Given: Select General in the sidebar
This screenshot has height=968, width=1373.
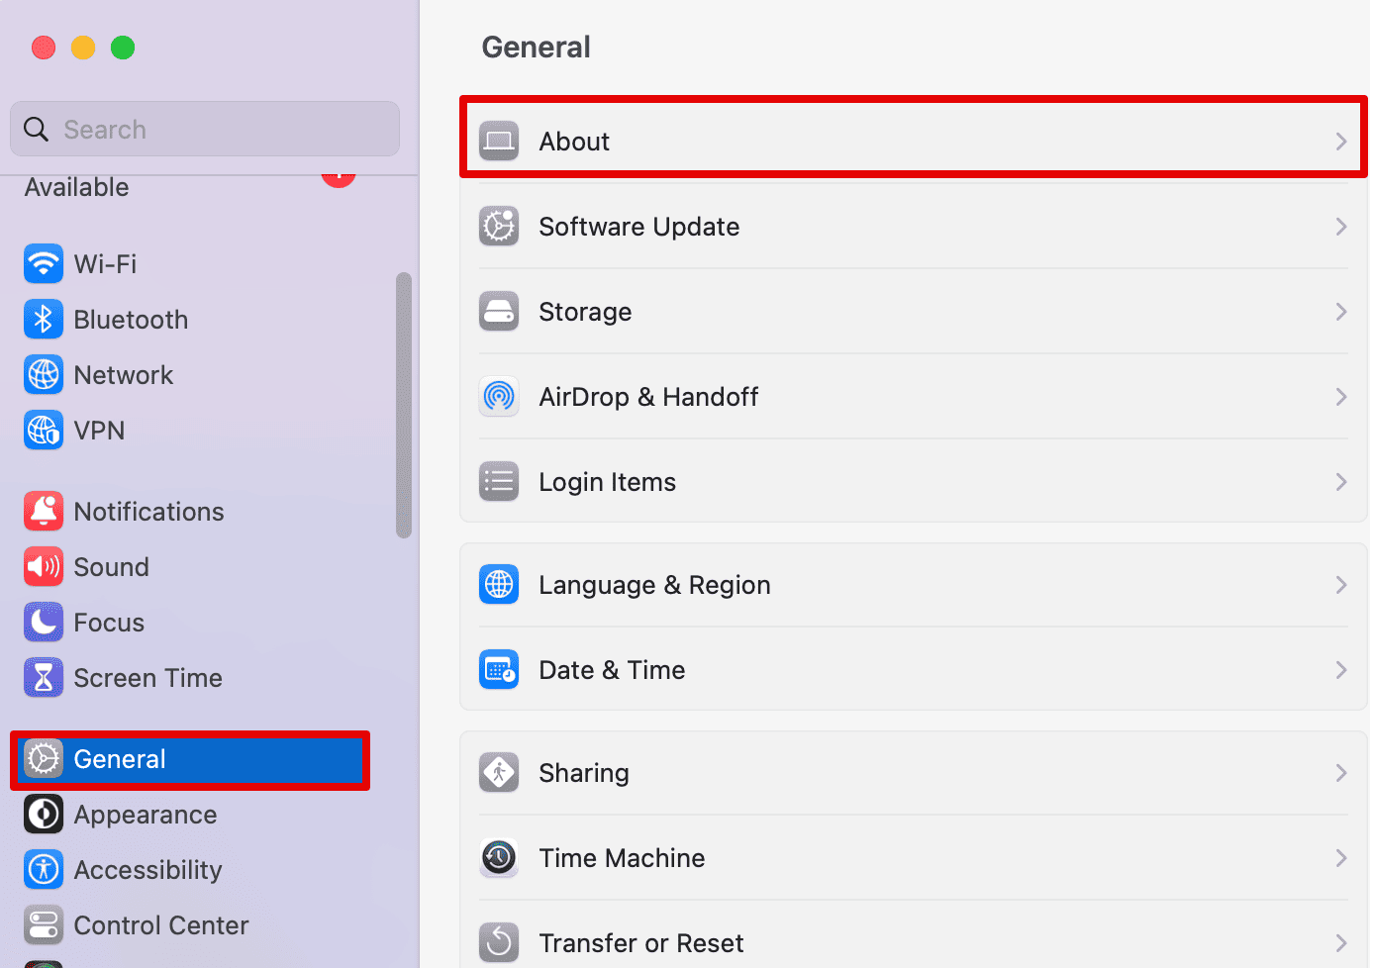Looking at the screenshot, I should (119, 758).
